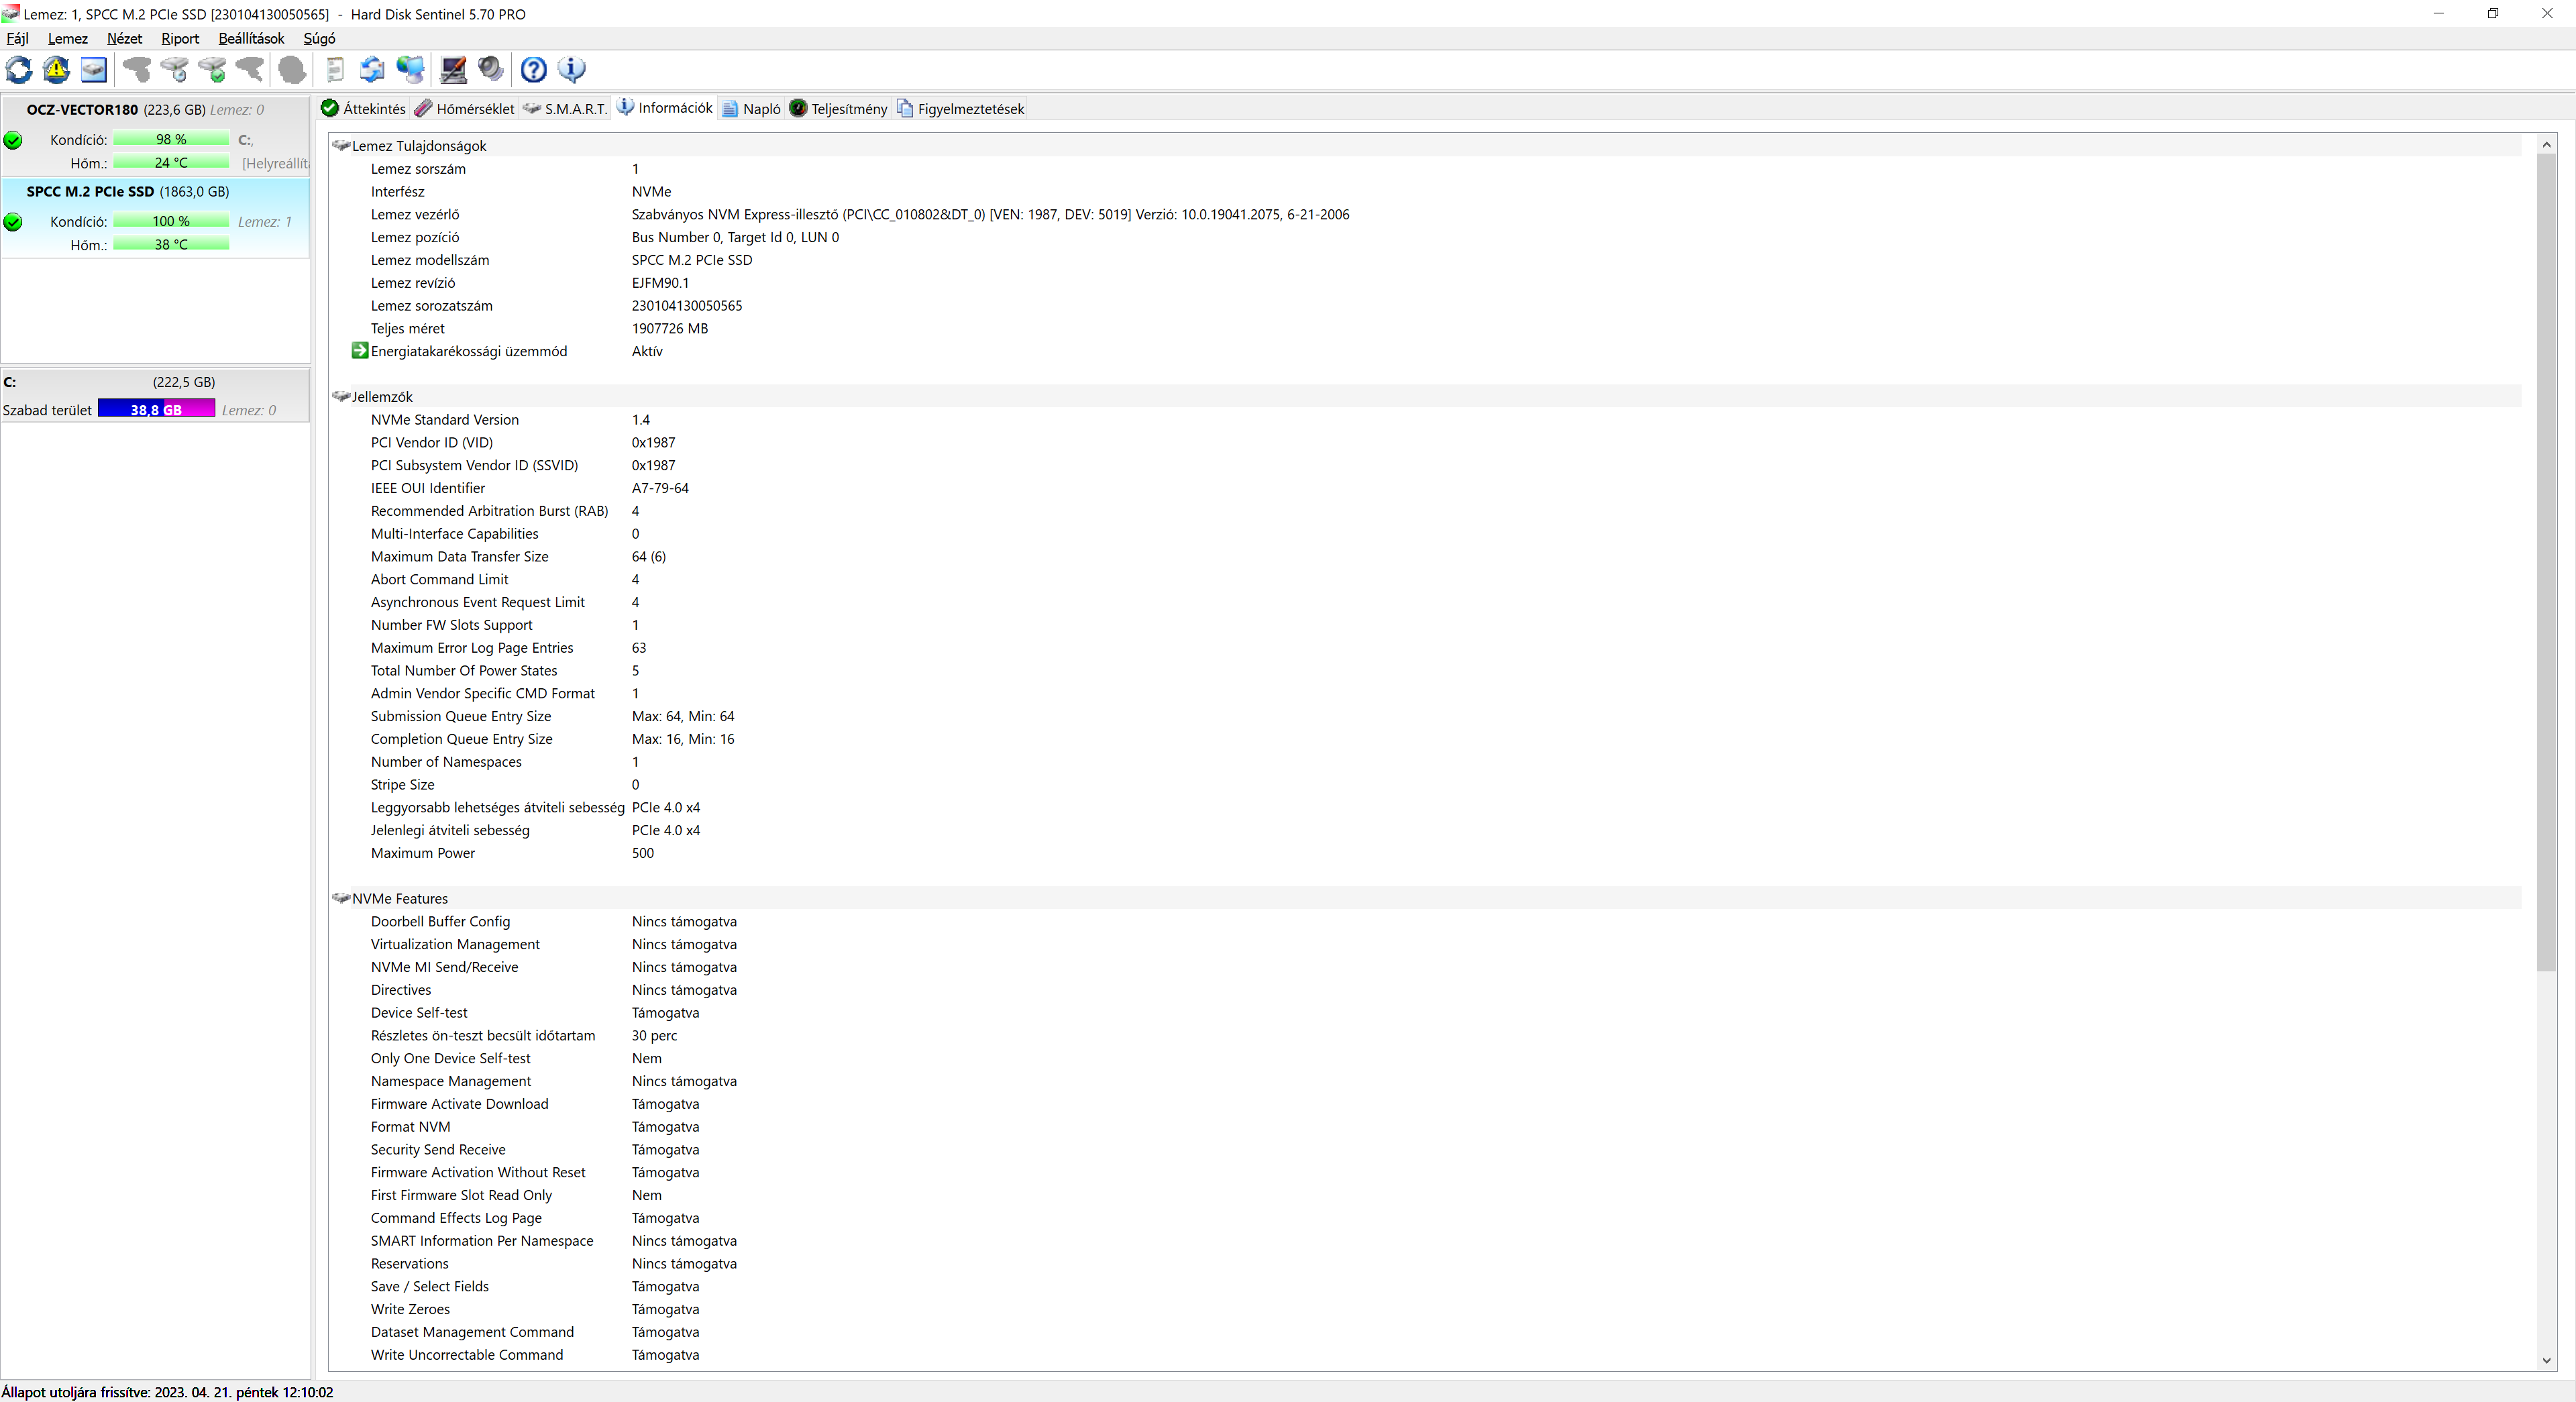Click the blue-framed disk drive toolbar icon
2576x1402 pixels.
(94, 69)
